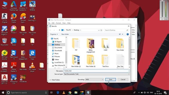The height and width of the screenshot is (95, 169).
Task: Open Notepad's Edit menu
Action: tap(53, 23)
